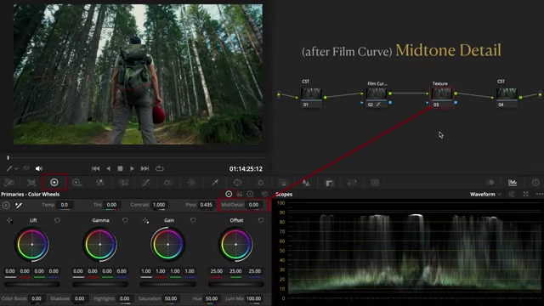Open the Motion Effects palette
The height and width of the screenshot is (306, 544).
coord(124,183)
